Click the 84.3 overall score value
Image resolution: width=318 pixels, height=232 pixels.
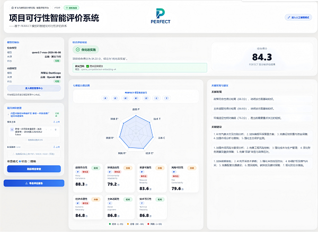[x=262, y=57]
